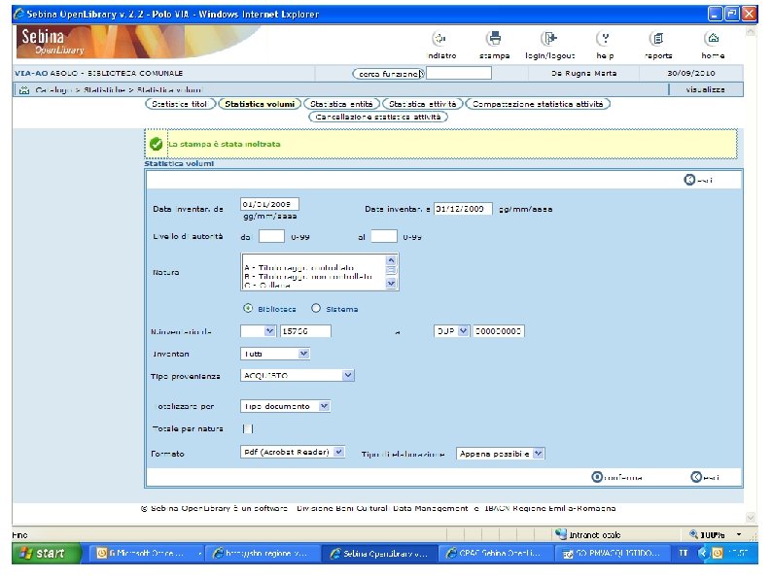
Task: Open the Statistica titoli tab
Action: click(x=180, y=104)
